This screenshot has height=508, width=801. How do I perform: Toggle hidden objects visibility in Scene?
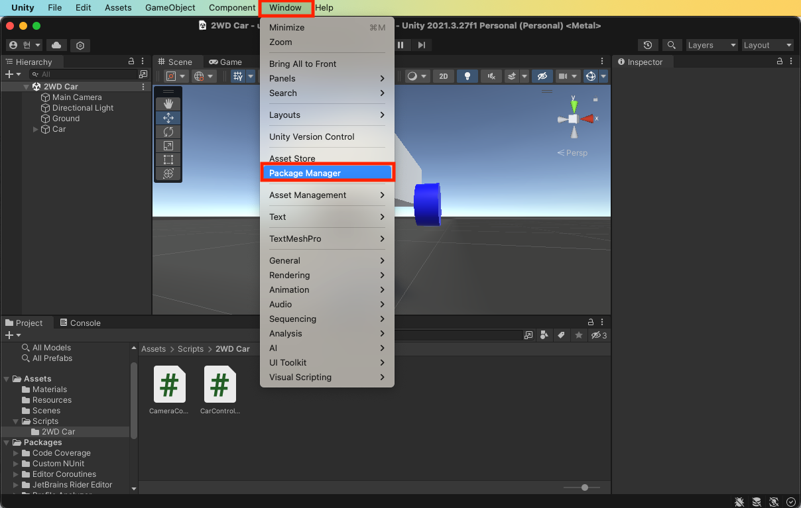point(542,76)
